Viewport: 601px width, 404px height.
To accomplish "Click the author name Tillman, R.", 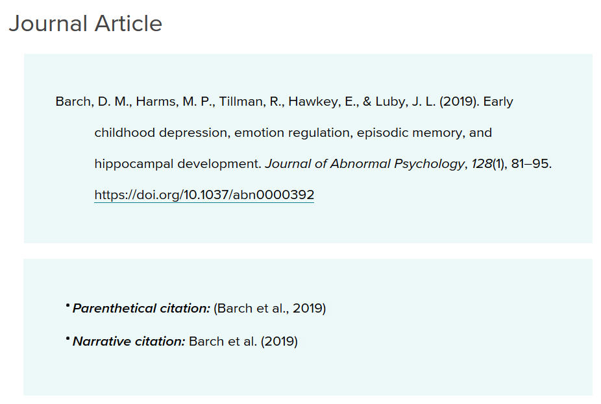I will click(251, 101).
